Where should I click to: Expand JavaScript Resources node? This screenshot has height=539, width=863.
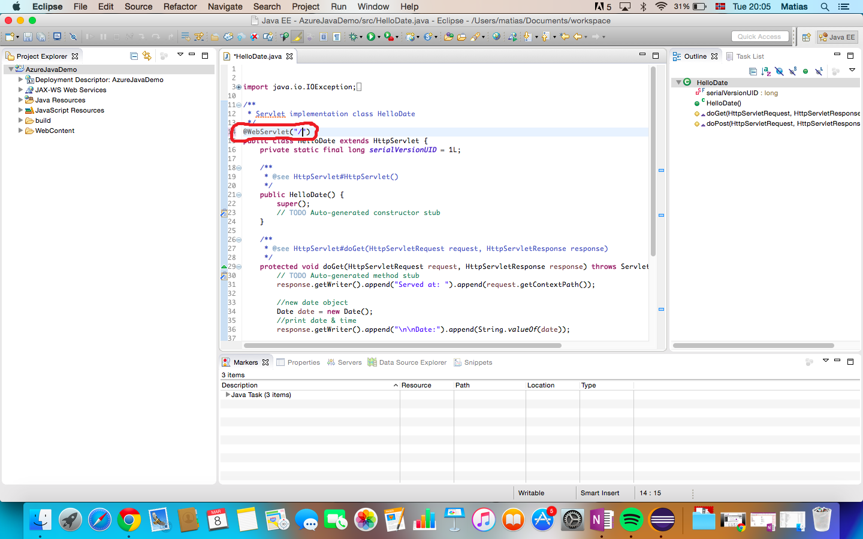pos(20,110)
